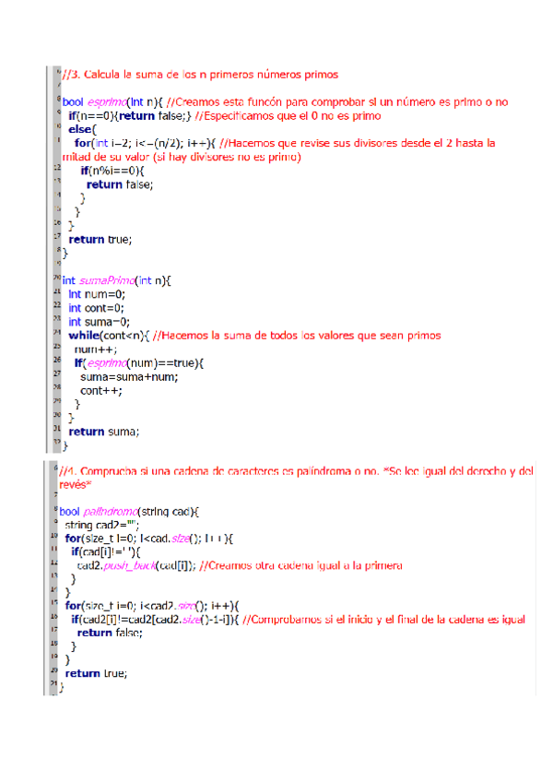The image size is (553, 782).
Task: Click 'return true;' in the palindromo function
Action: 96,674
